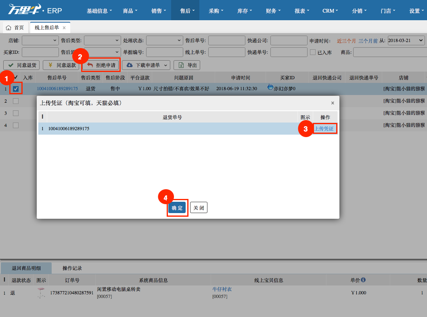Click the 万里牛 ERP logo
This screenshot has height=317, width=427.
click(35, 10)
